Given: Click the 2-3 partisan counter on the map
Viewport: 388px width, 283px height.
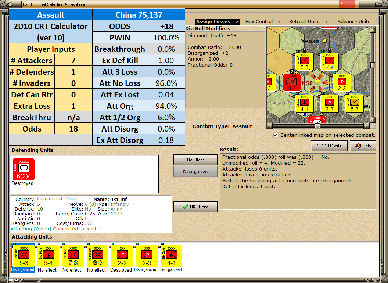Looking at the screenshot, I should point(329,104).
